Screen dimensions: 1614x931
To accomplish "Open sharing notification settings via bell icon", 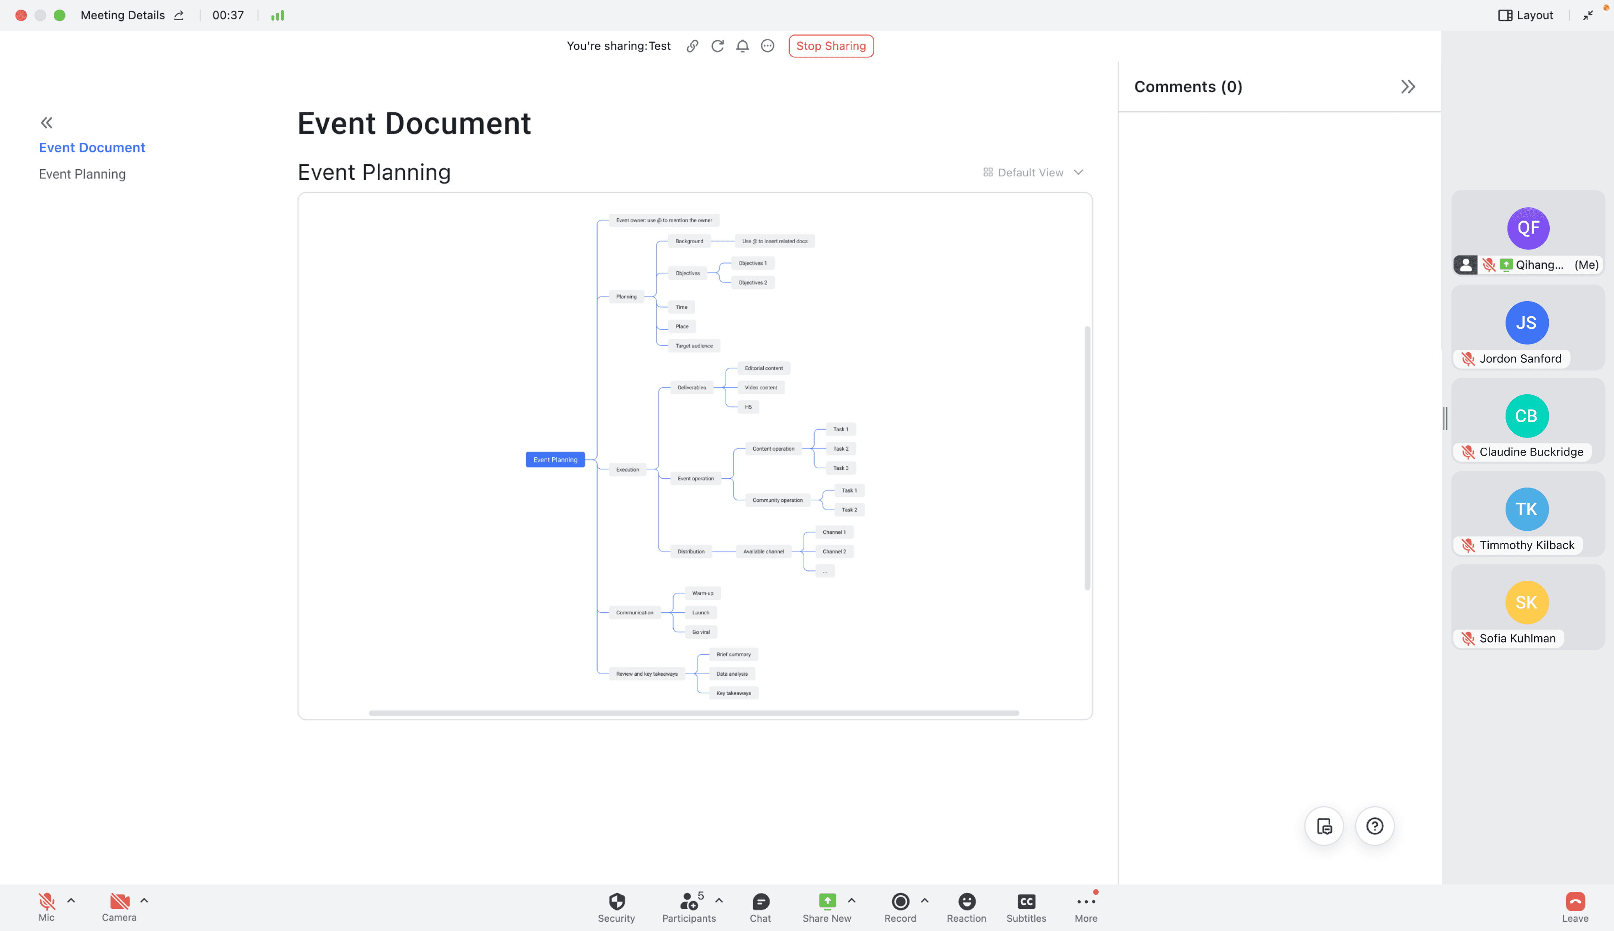I will coord(742,45).
